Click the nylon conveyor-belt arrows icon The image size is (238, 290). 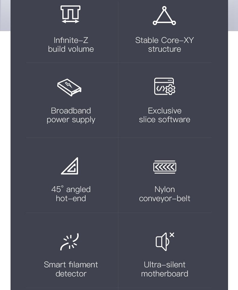[x=165, y=167]
